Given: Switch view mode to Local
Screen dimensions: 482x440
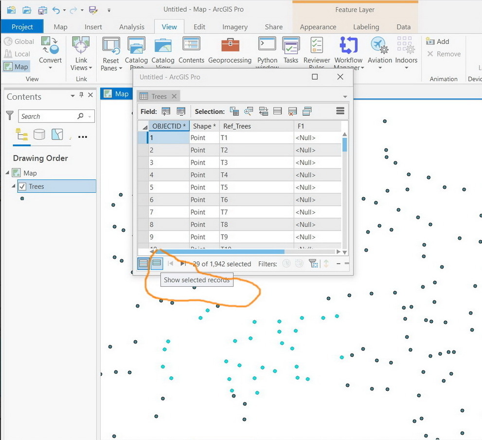Looking at the screenshot, I should pyautogui.click(x=17, y=54).
